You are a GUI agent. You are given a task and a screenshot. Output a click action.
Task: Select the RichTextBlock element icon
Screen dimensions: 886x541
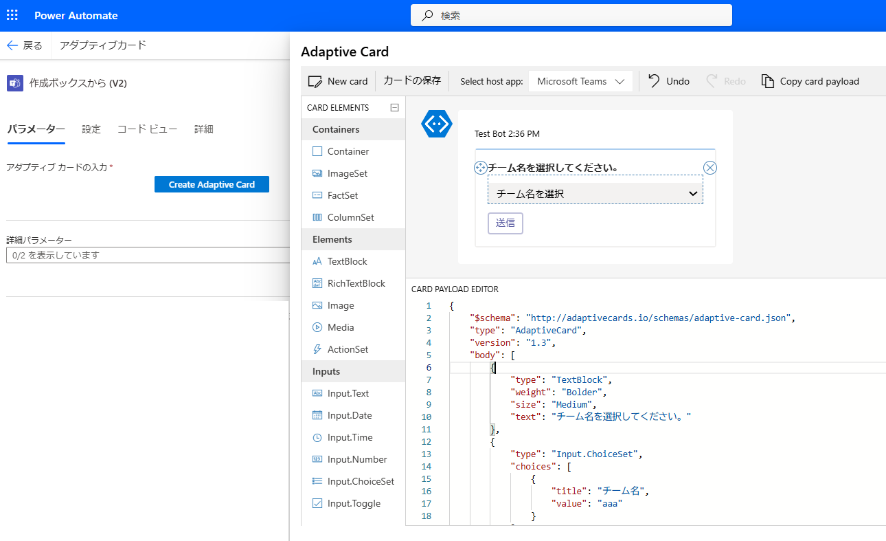pyautogui.click(x=317, y=283)
